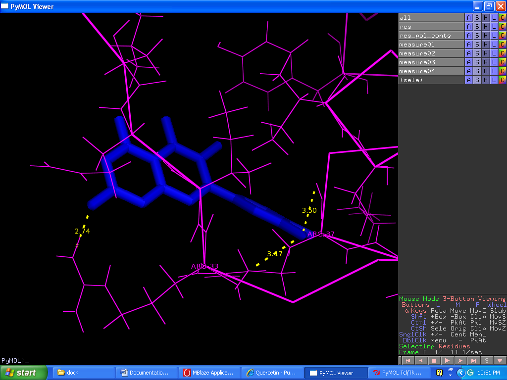507x380 pixels.
Task: Advance forward one frame
Action: [460, 361]
